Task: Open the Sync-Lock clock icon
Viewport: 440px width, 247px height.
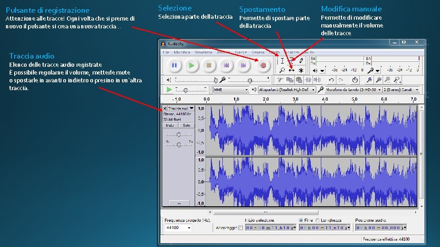Action: [355, 80]
